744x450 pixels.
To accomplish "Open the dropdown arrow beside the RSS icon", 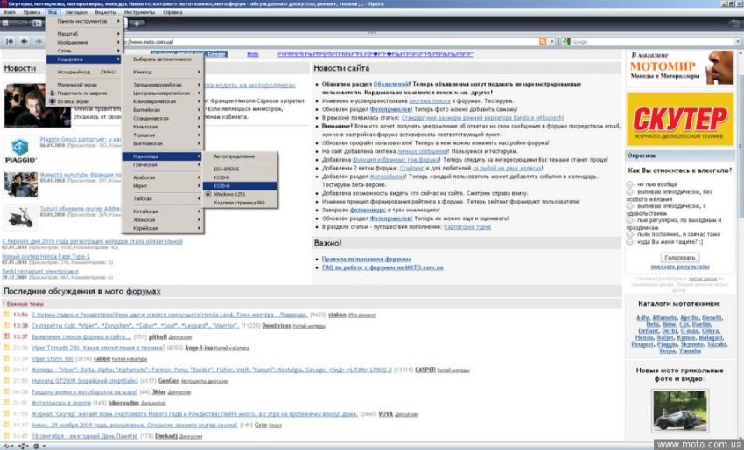I will click(x=551, y=42).
